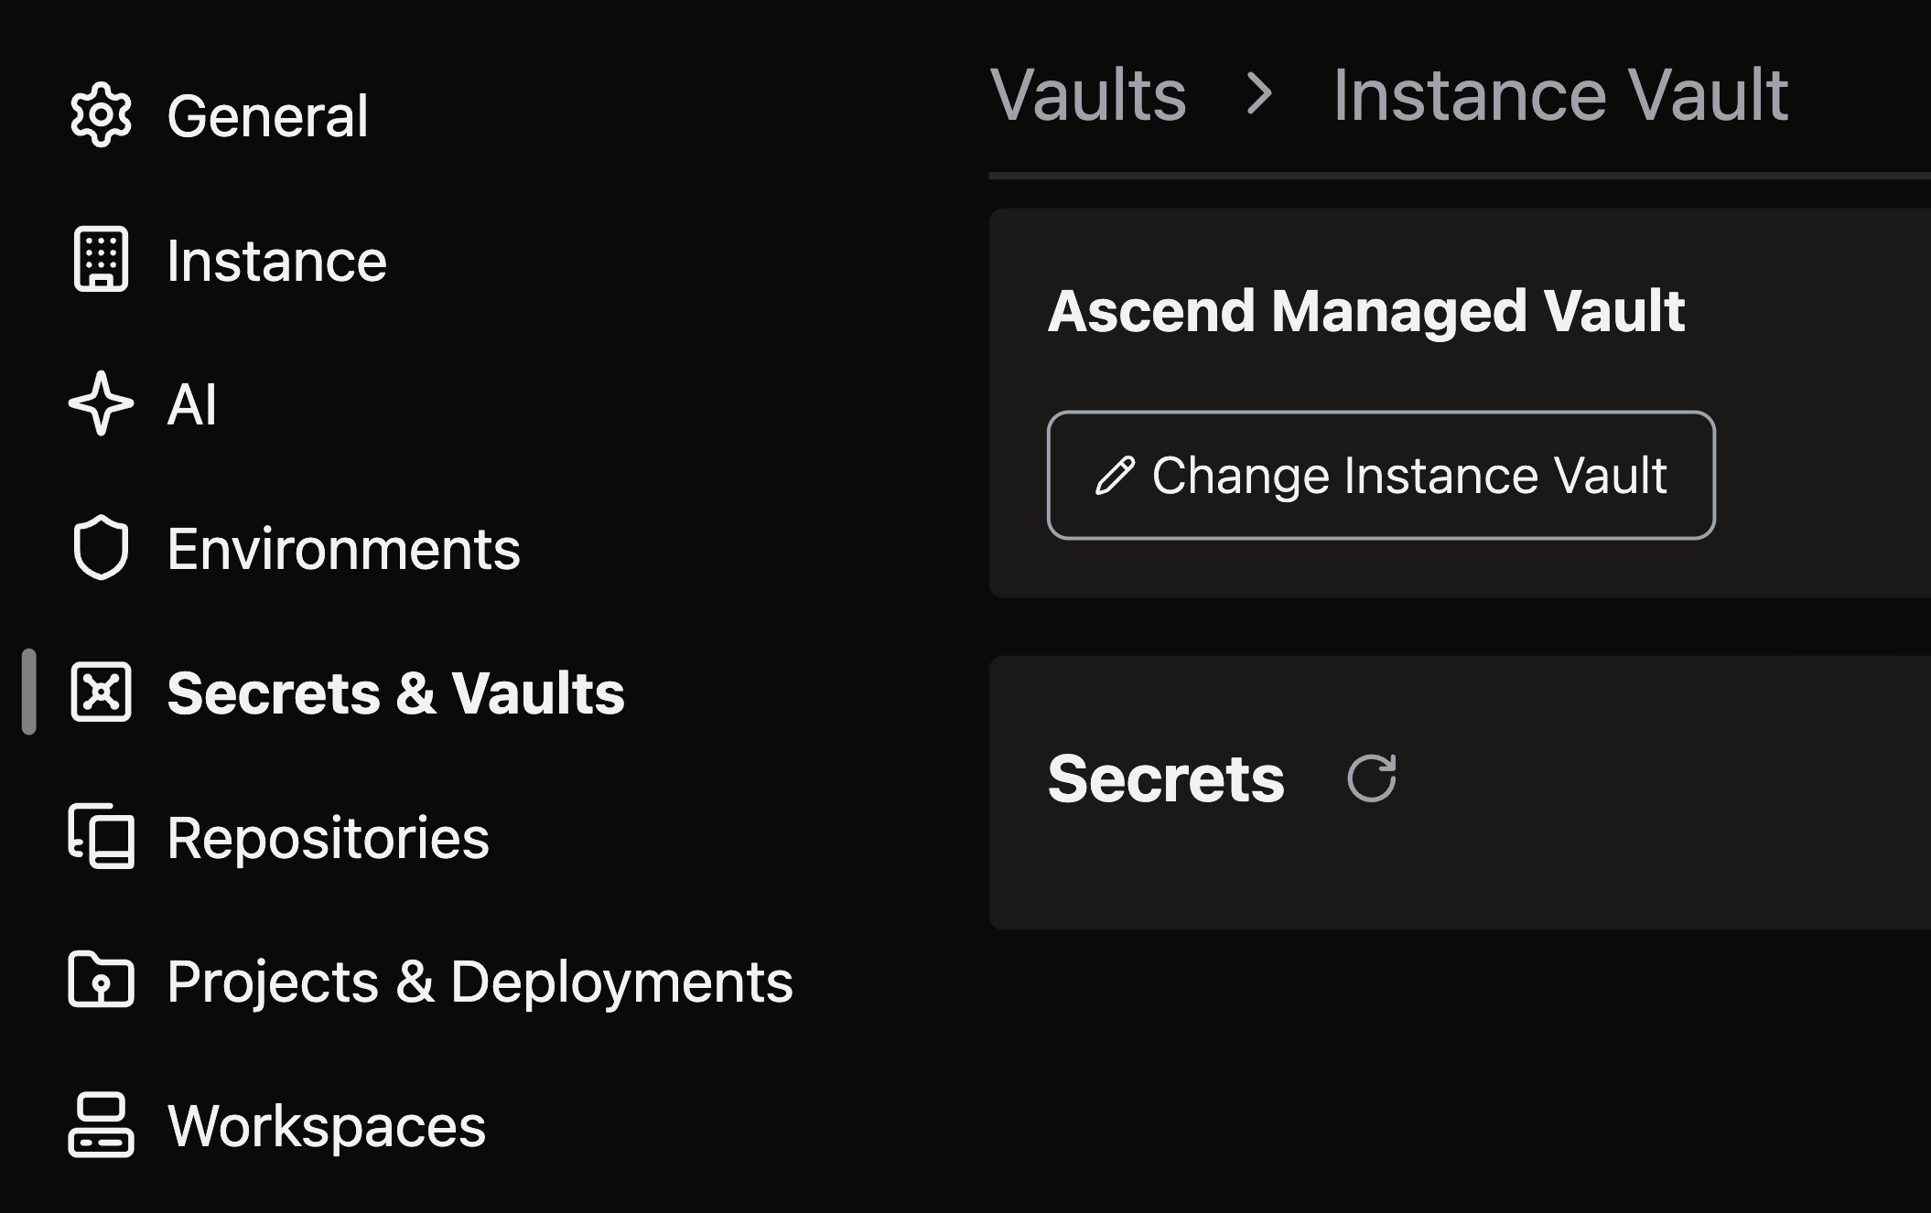Click the Repositories books icon
This screenshot has width=1931, height=1213.
pos(101,836)
